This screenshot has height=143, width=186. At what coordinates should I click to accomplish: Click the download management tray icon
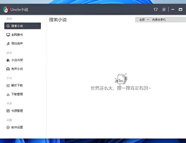pyautogui.click(x=8, y=94)
